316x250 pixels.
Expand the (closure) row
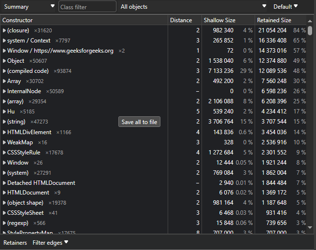pyautogui.click(x=4, y=30)
